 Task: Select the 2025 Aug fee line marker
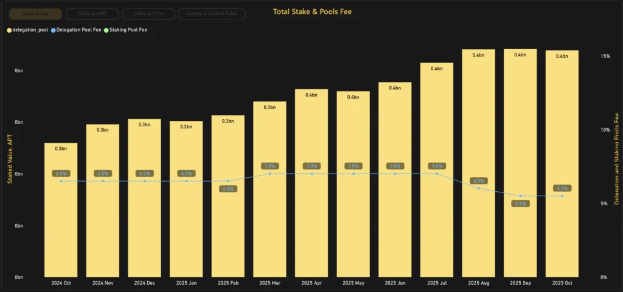(x=479, y=188)
